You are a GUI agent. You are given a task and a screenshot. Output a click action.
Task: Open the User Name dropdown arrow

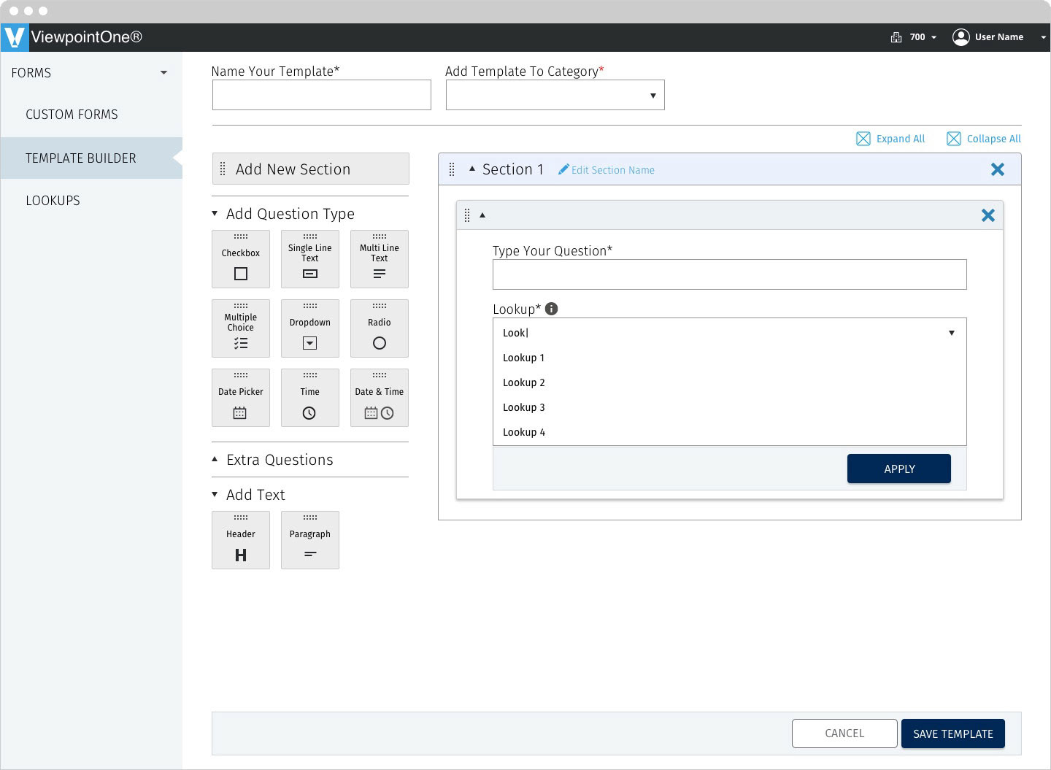(1043, 37)
